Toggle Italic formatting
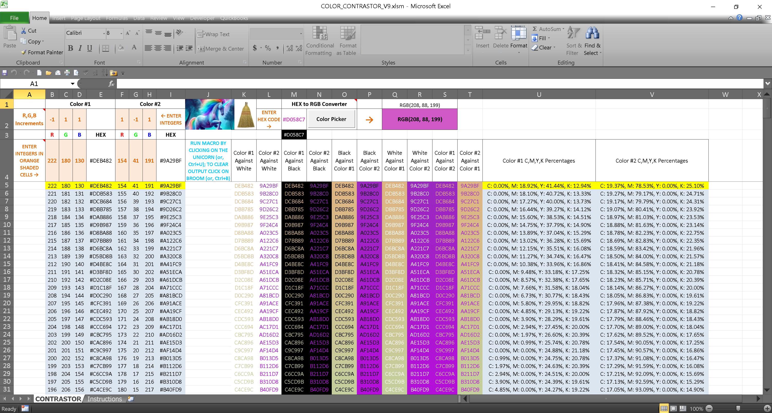The width and height of the screenshot is (772, 413). click(x=80, y=48)
